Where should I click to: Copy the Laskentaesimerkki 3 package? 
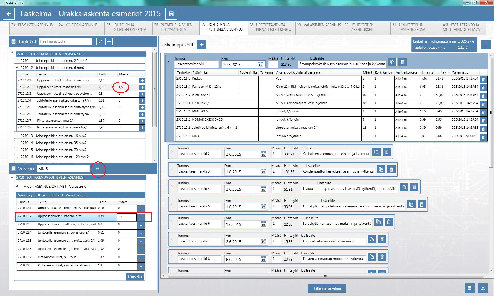[x=381, y=169]
